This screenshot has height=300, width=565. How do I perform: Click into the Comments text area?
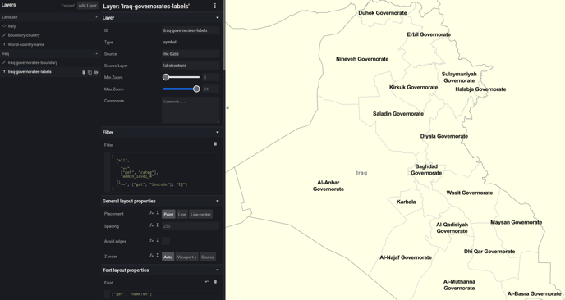tap(191, 110)
